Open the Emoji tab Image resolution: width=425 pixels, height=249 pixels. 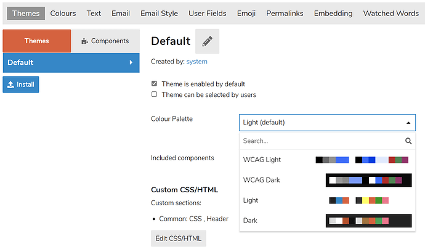246,14
